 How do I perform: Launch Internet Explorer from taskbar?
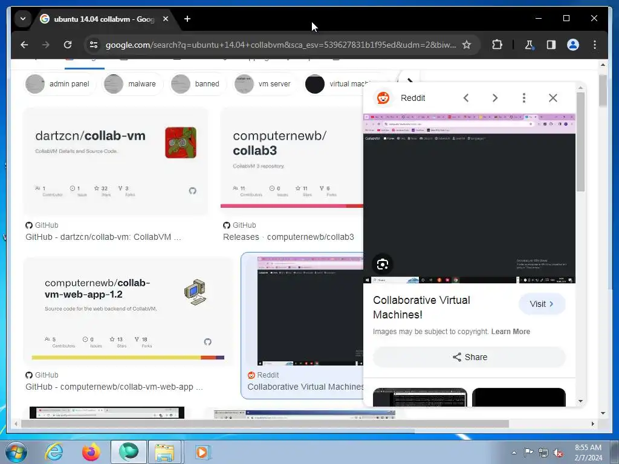pos(54,452)
